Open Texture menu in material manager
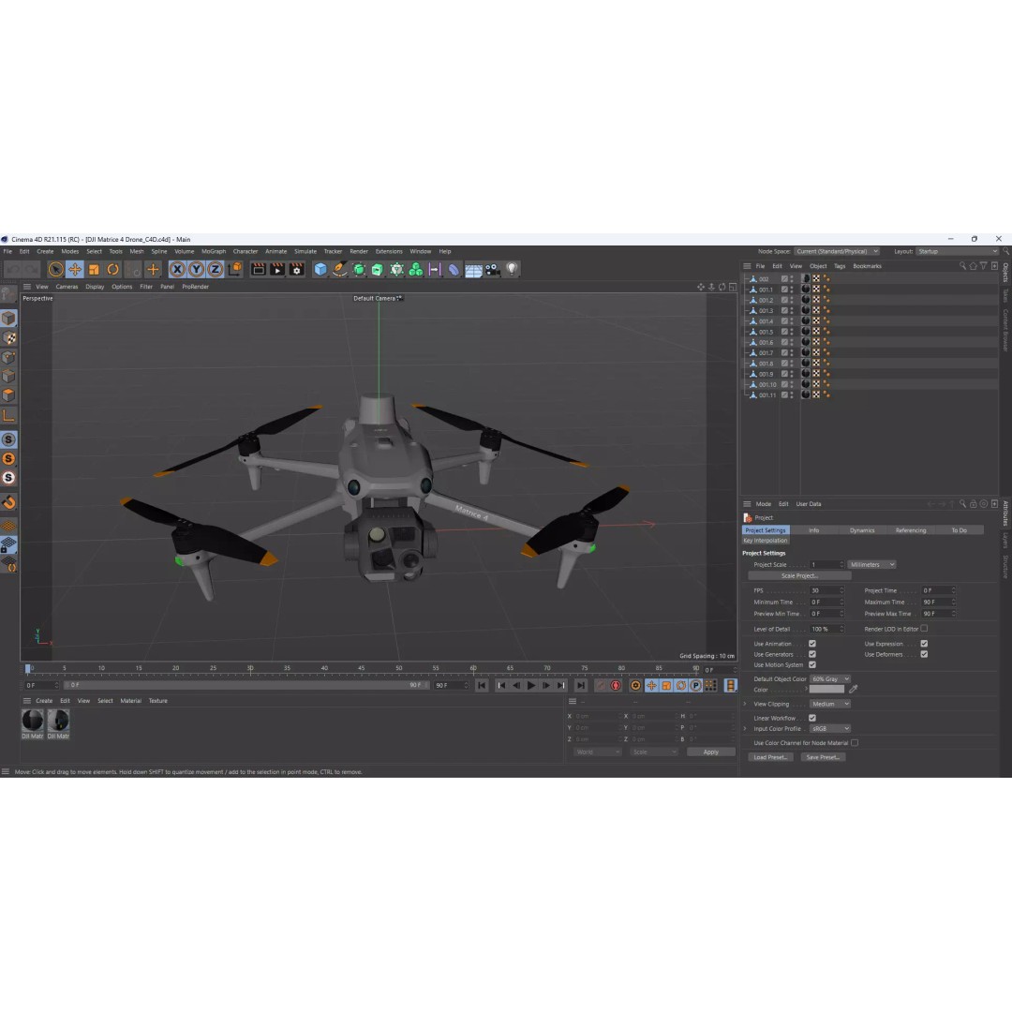This screenshot has width=1012, height=1012. pyautogui.click(x=158, y=701)
